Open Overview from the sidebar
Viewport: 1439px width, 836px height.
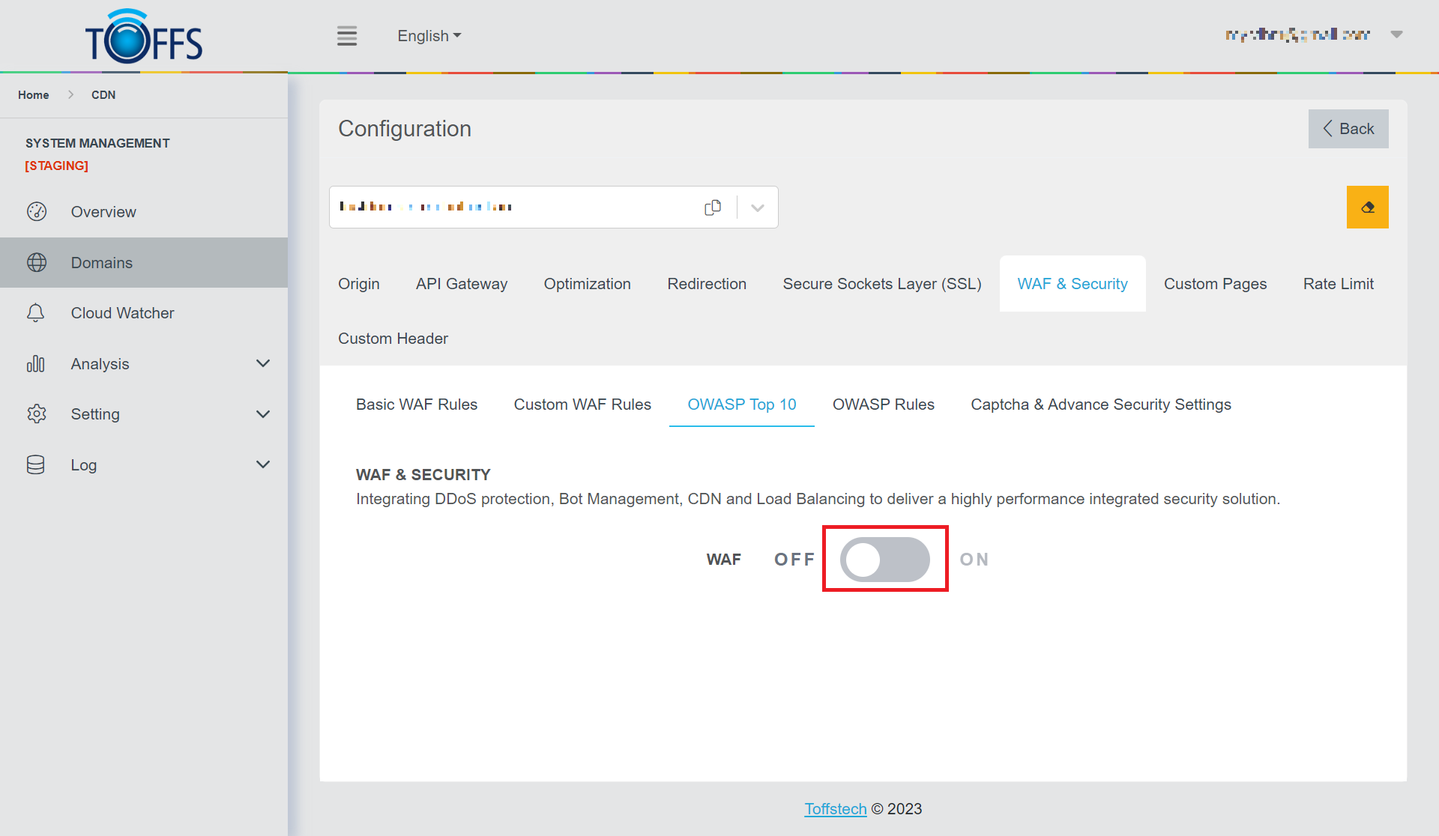(x=103, y=212)
